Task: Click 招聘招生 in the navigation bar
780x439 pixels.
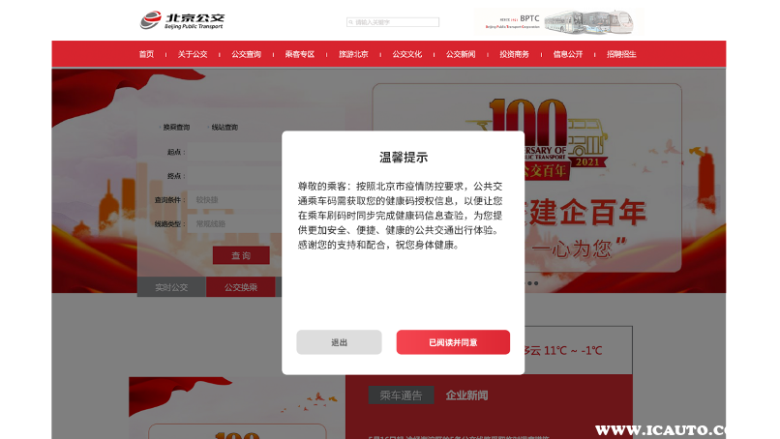Action: (621, 54)
